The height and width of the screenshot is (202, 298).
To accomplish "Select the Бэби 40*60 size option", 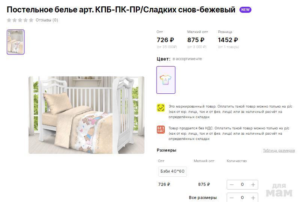I will 172,172.
